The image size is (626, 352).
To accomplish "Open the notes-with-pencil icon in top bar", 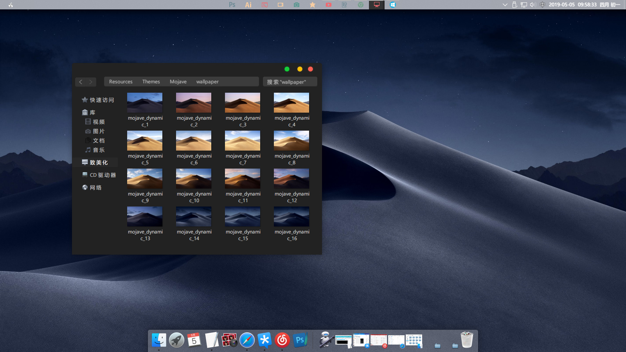I will pos(344,5).
